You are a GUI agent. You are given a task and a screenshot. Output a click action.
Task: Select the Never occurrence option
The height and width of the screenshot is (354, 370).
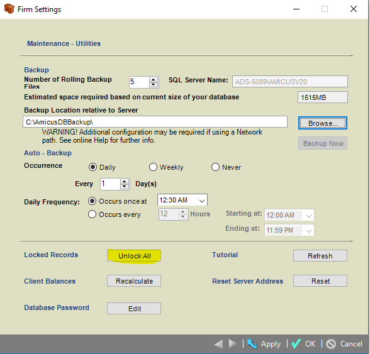[215, 167]
